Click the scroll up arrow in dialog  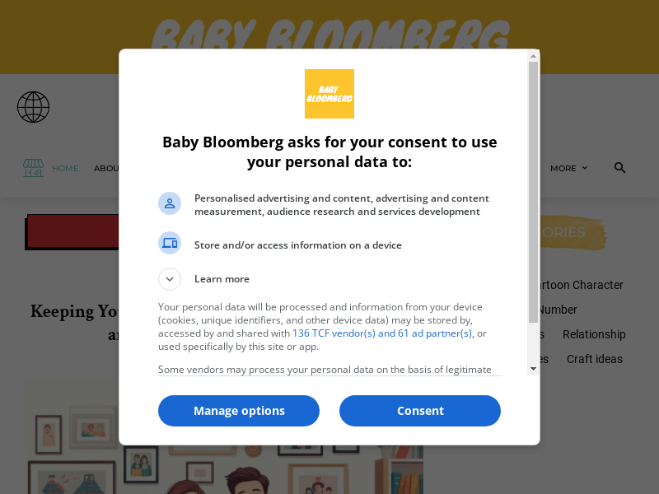(533, 56)
